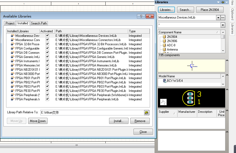
Task: Toggle Activated checkbox for FPGA Generic.IntLib
Action: tap(48, 57)
